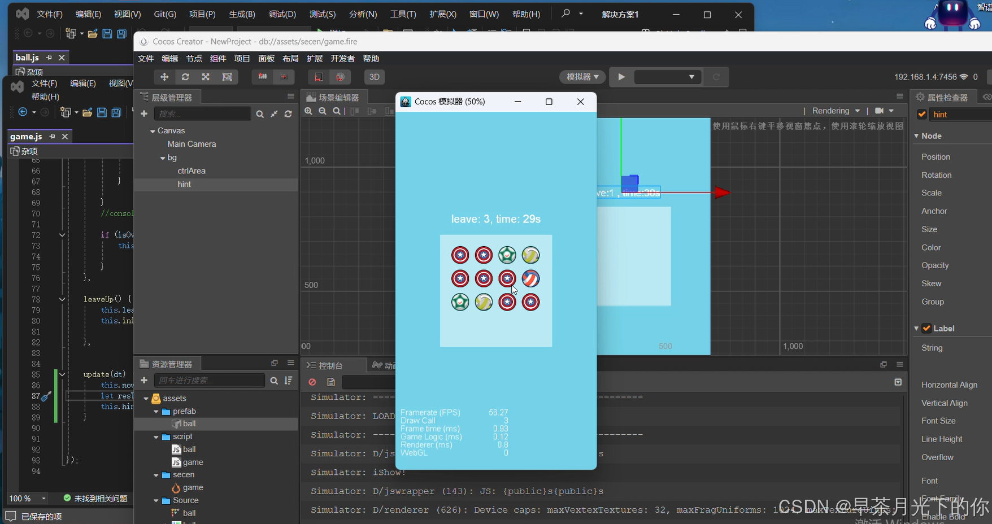The image size is (992, 524).
Task: Click the assets search field
Action: coord(209,380)
